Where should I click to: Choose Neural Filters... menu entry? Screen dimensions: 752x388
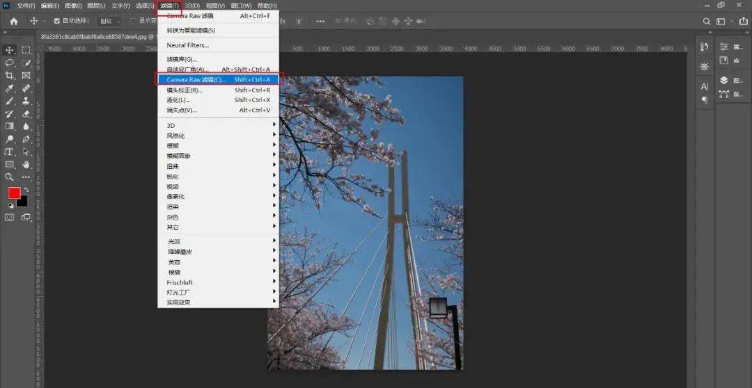click(x=218, y=45)
